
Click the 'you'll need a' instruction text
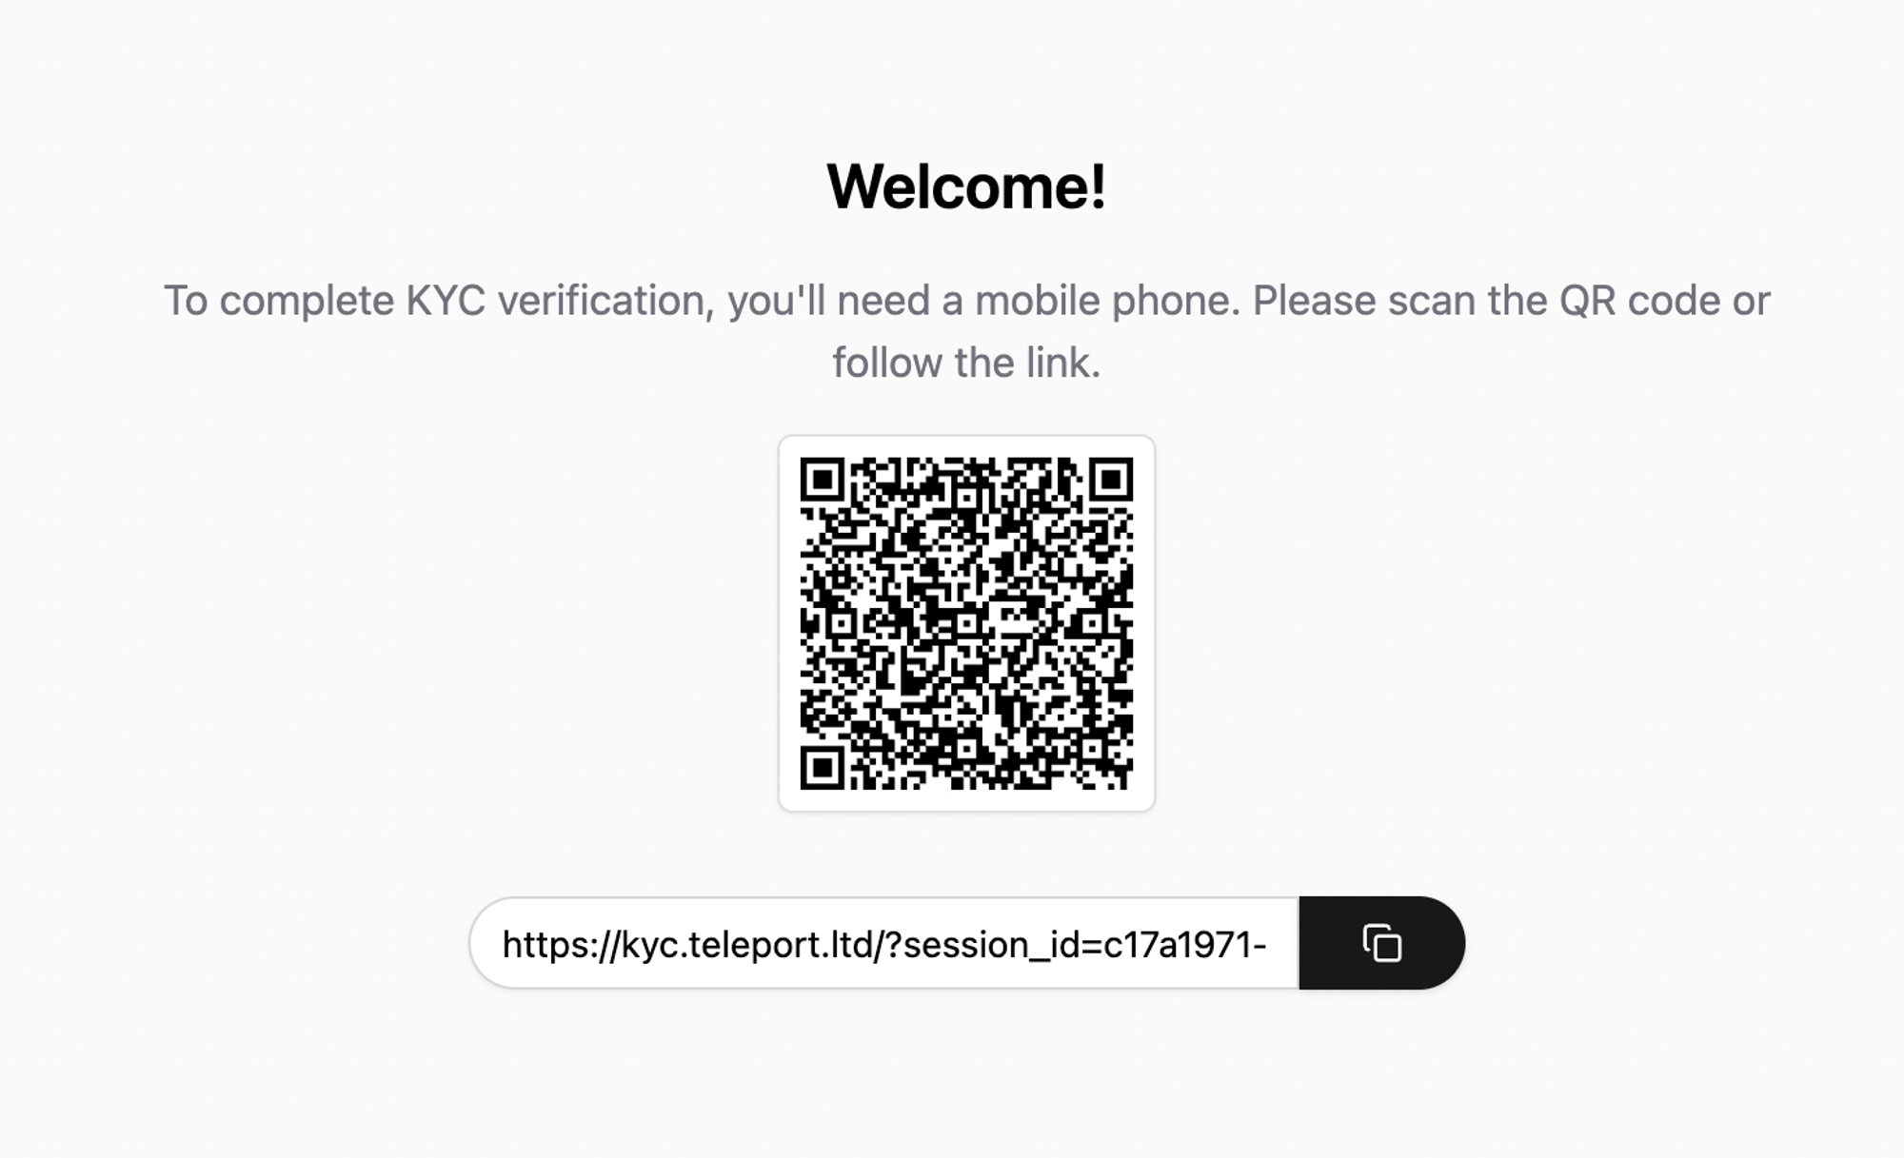click(845, 301)
